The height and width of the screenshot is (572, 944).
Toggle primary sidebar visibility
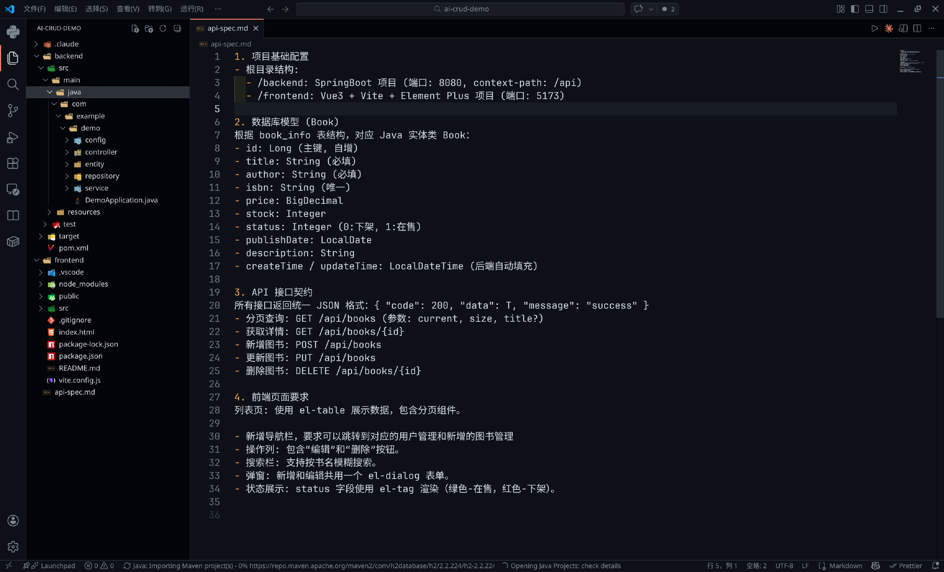coord(855,9)
